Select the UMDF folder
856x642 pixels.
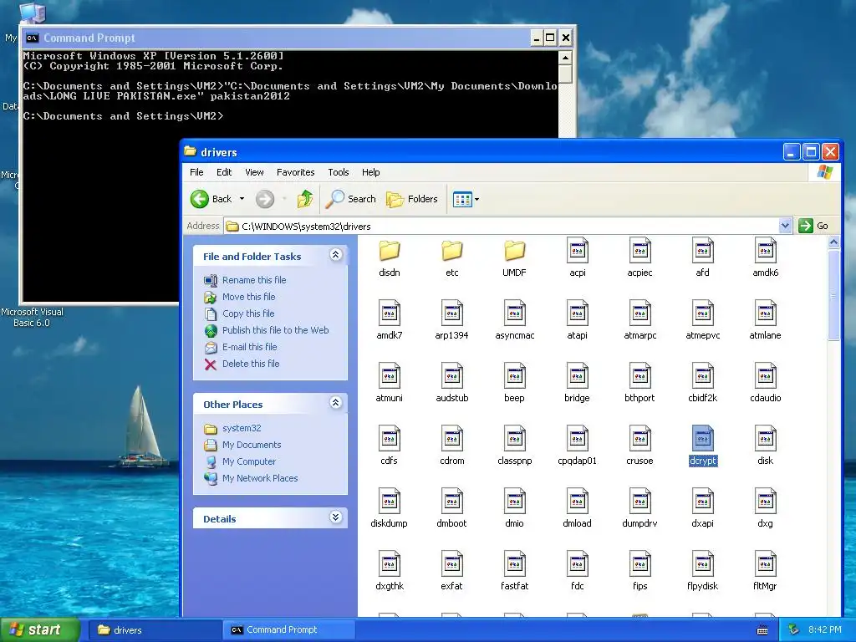pos(514,251)
